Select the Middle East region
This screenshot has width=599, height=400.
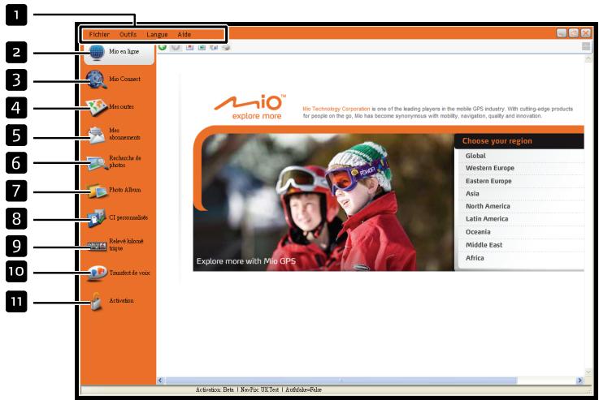tap(484, 245)
